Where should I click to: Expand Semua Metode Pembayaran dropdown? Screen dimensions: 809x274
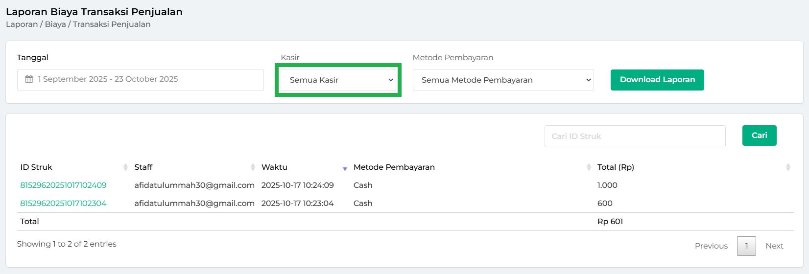tap(503, 80)
